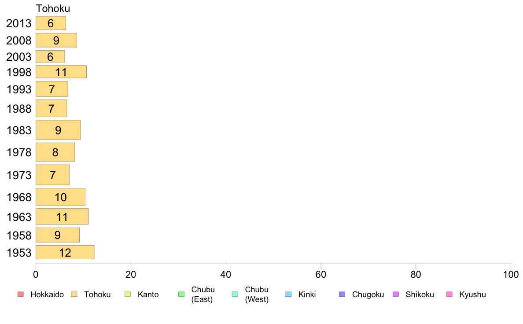Select the Kanto yellow-green legend swatch
The height and width of the screenshot is (324, 523).
tap(128, 295)
